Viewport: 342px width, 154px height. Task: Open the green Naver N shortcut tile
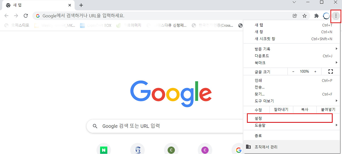[x=103, y=150]
